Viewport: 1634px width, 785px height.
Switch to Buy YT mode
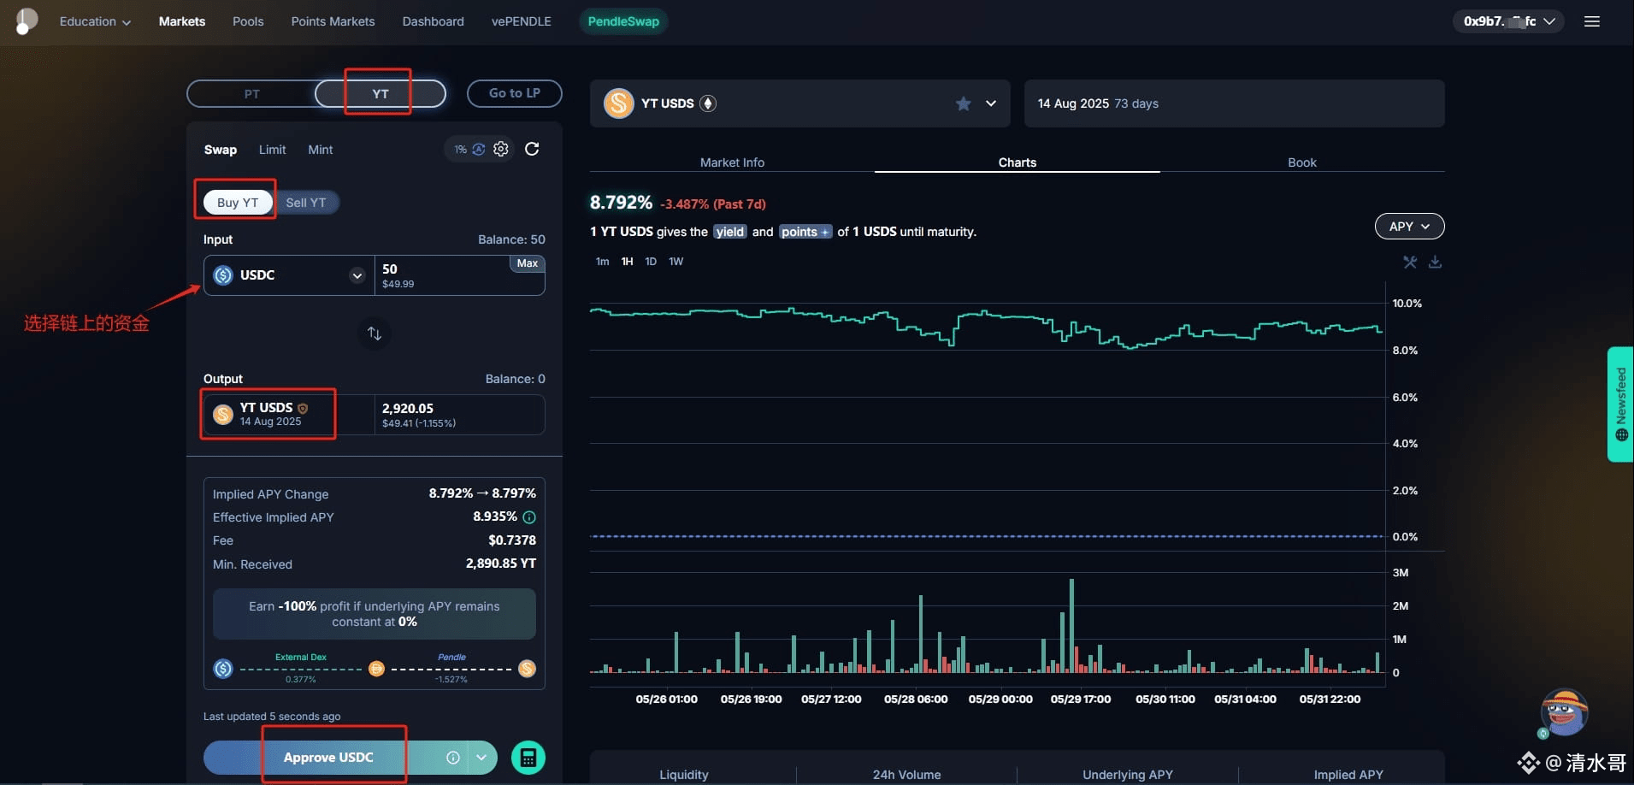coord(237,203)
